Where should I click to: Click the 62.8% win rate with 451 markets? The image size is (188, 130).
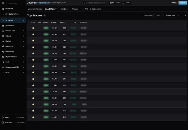tap(55, 34)
